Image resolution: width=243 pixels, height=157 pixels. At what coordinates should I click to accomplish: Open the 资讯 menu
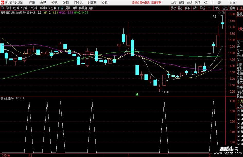[55, 3]
